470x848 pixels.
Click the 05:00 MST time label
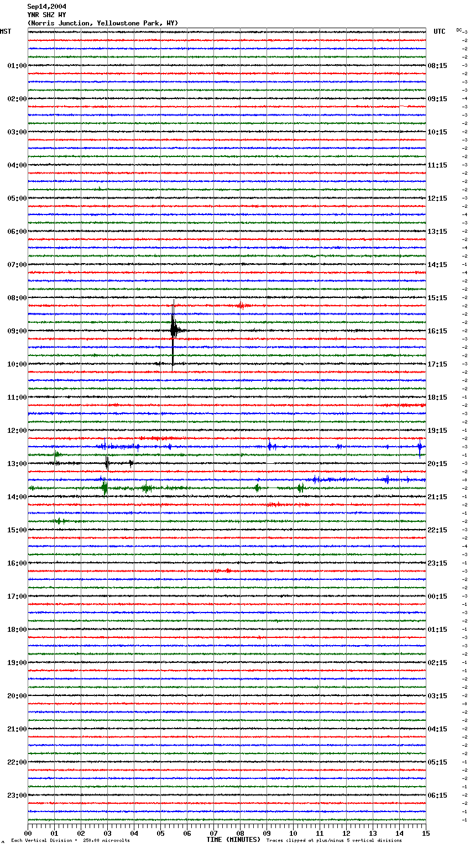17,198
